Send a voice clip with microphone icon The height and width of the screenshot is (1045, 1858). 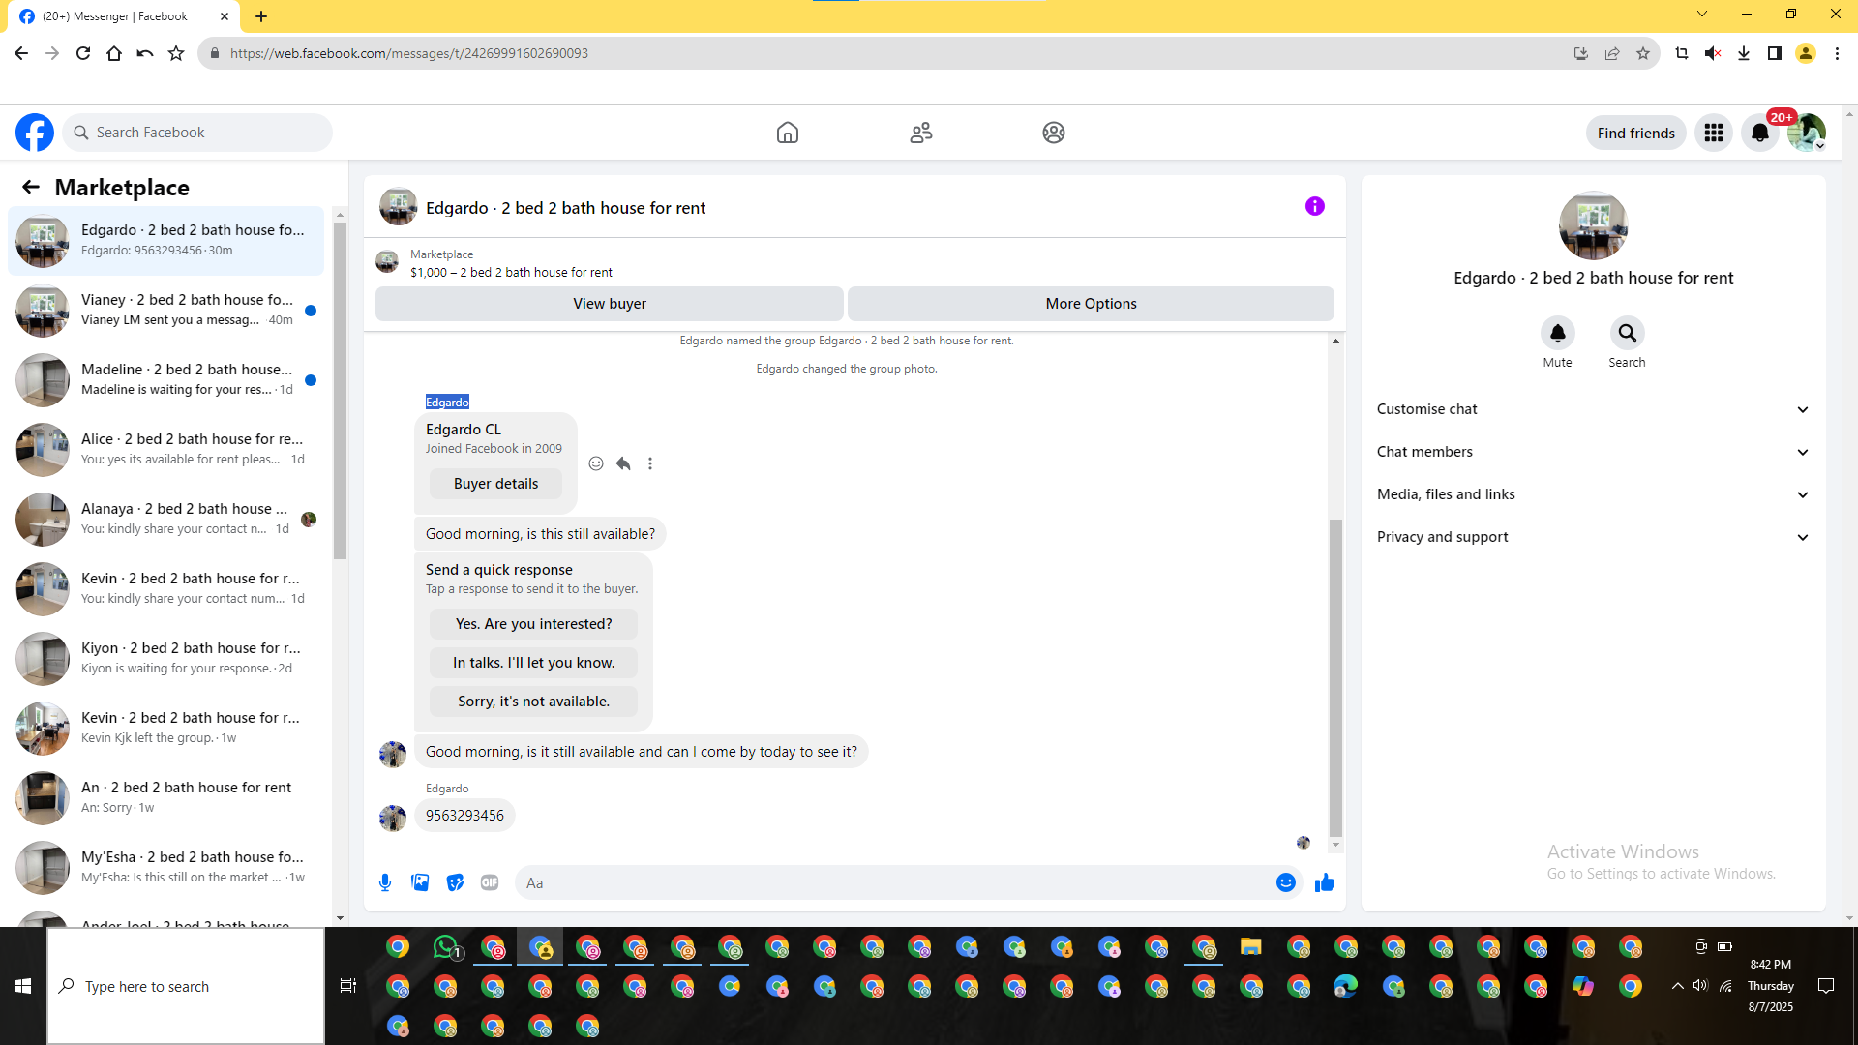(x=385, y=882)
